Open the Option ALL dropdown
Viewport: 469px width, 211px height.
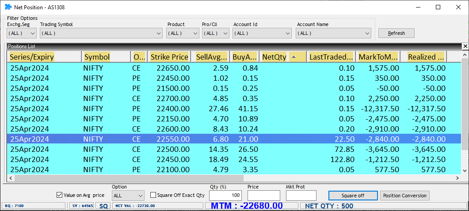[x=128, y=196]
